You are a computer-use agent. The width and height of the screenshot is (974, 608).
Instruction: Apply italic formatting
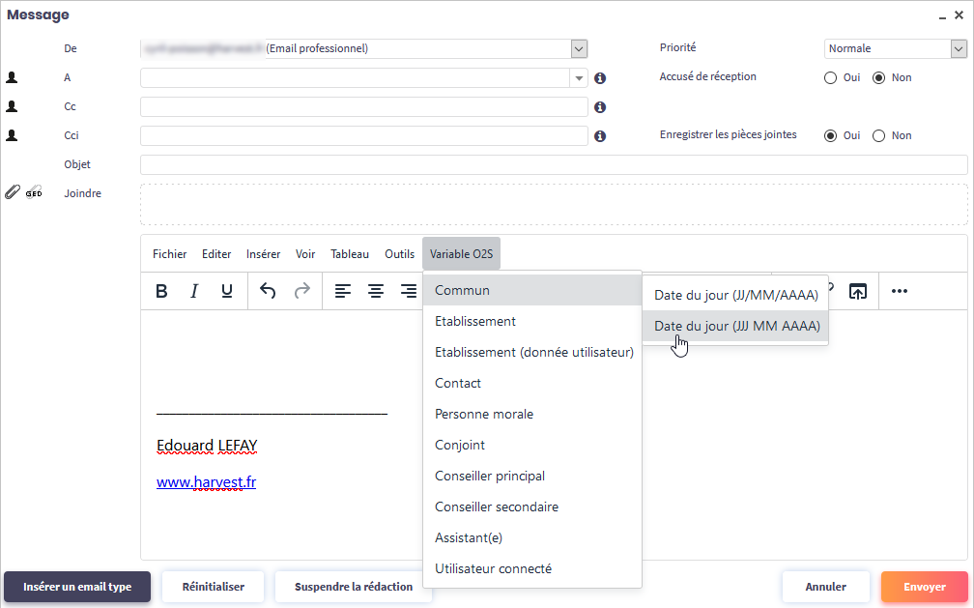194,291
